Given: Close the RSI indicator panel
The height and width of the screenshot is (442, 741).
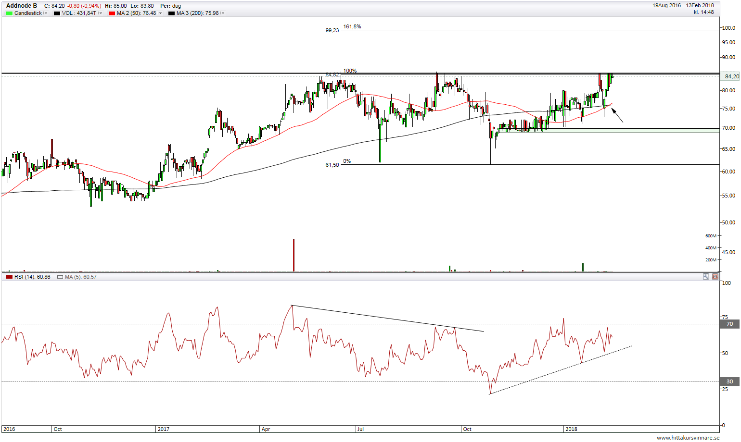Looking at the screenshot, I should click(x=715, y=277).
